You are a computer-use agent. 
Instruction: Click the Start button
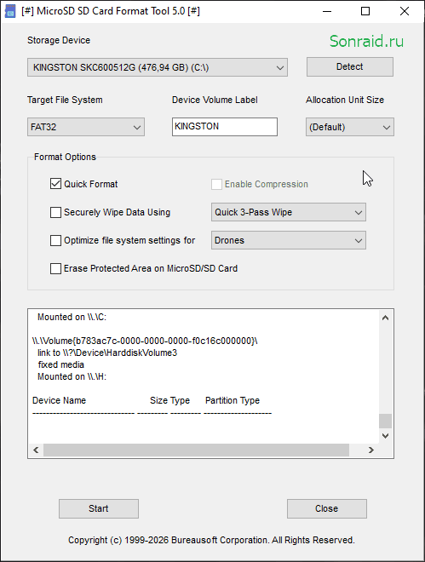pyautogui.click(x=99, y=508)
